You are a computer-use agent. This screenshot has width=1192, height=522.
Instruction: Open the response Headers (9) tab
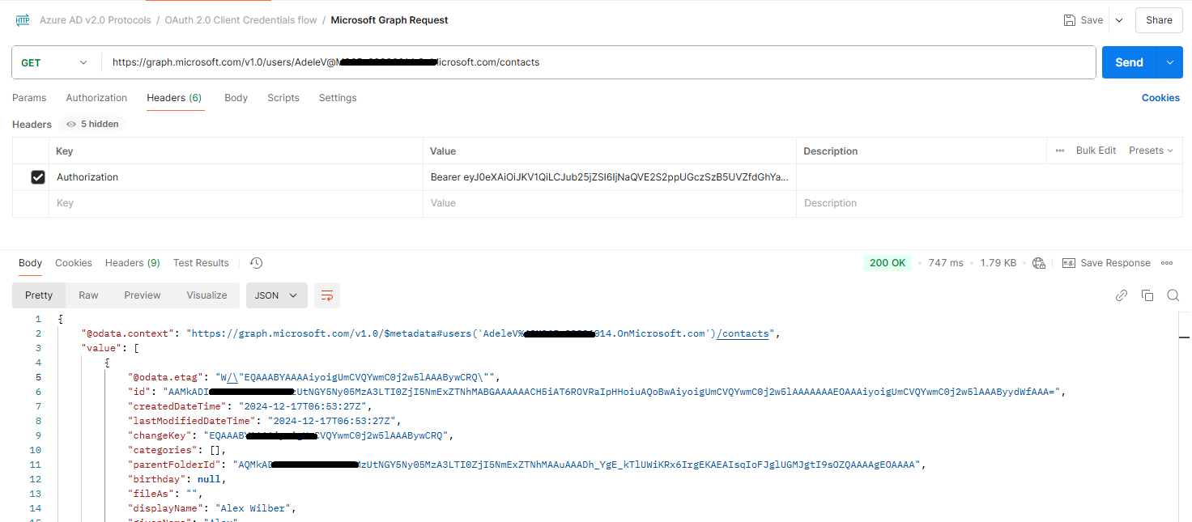click(x=133, y=263)
